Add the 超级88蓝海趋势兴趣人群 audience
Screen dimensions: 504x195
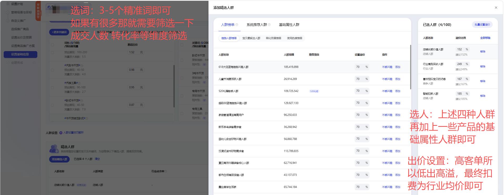(x=398, y=103)
